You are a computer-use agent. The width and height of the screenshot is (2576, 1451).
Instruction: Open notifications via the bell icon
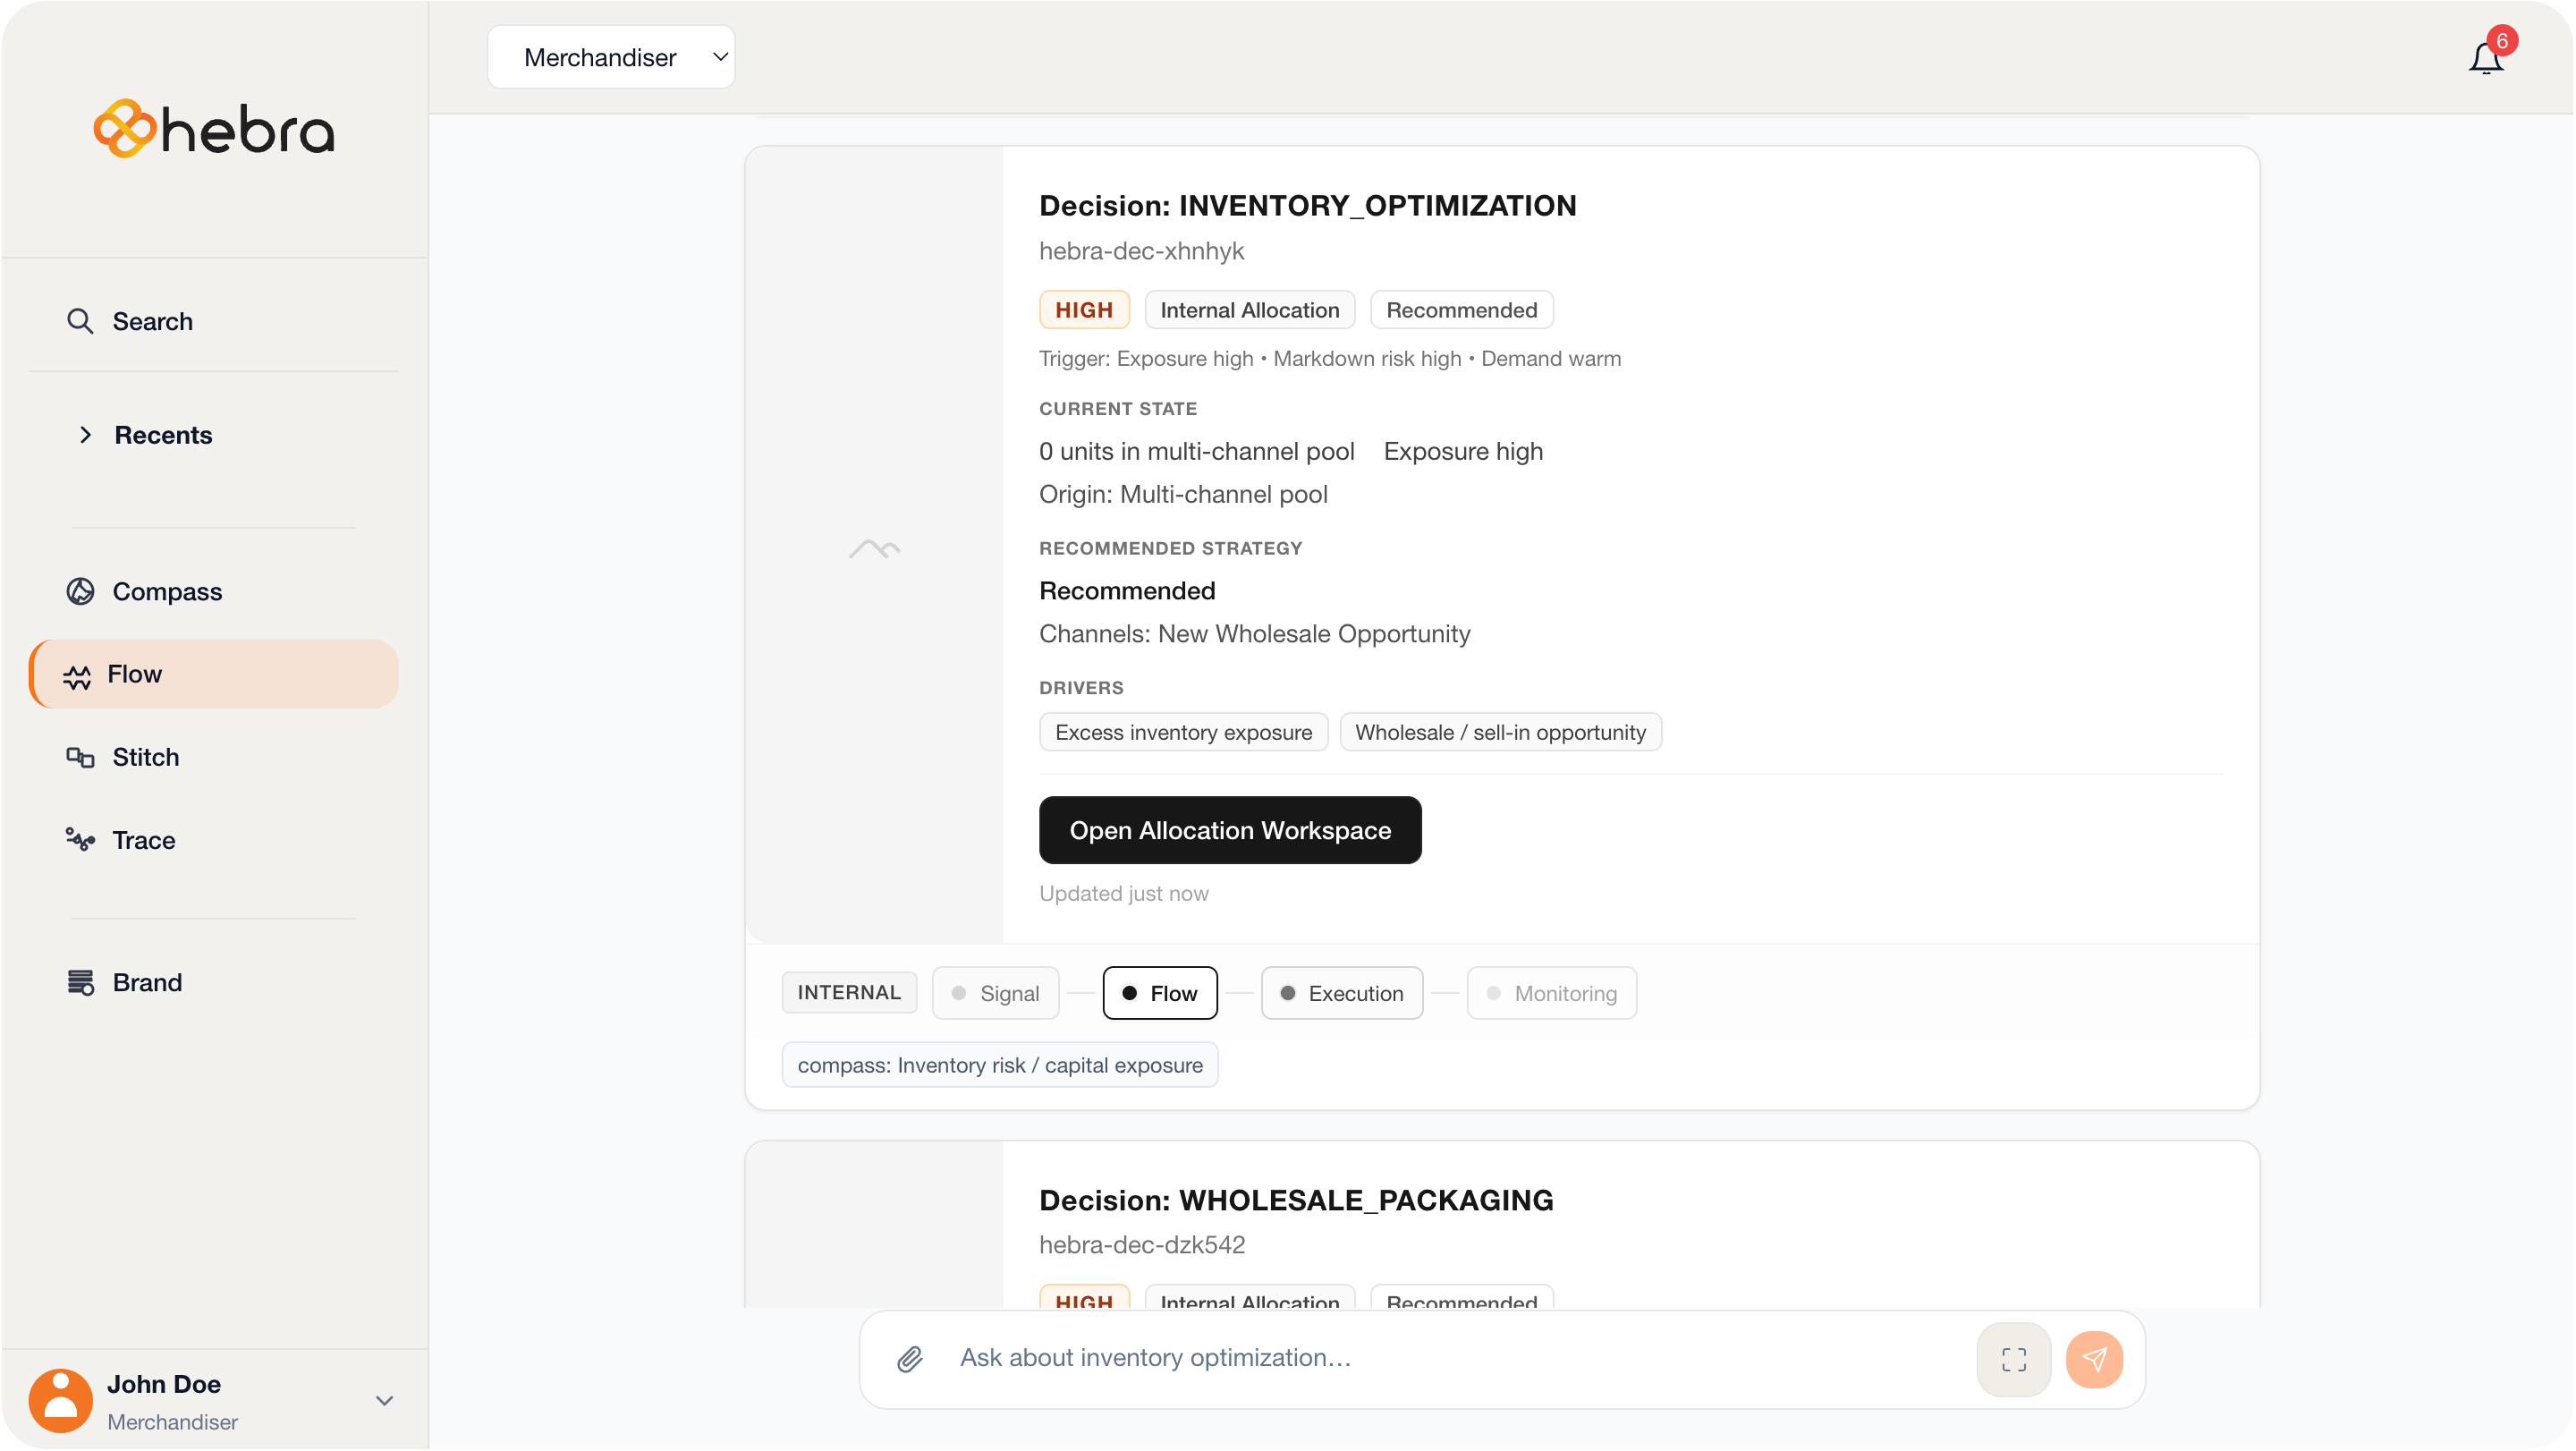click(2484, 57)
